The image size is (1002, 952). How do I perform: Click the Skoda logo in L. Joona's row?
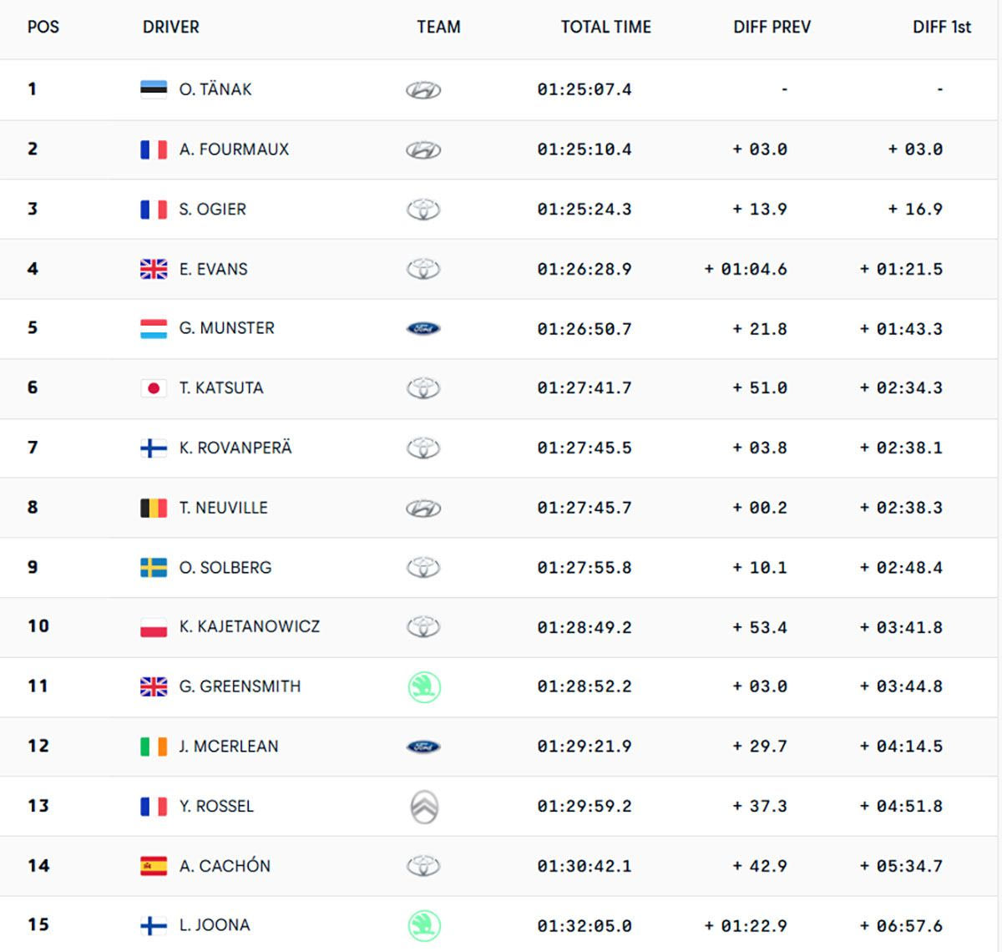pos(423,926)
